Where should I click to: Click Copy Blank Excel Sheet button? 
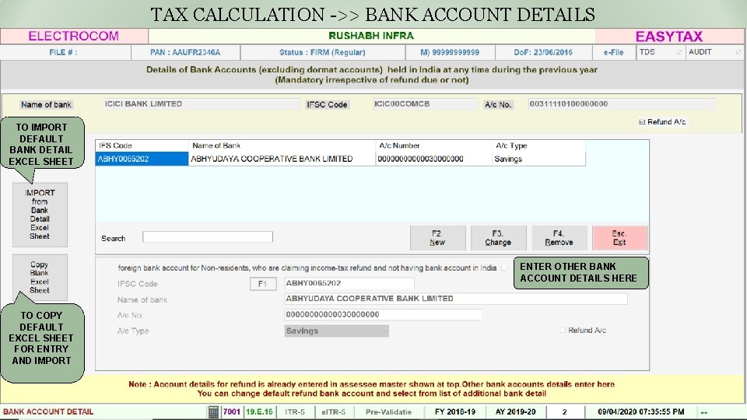pyautogui.click(x=40, y=277)
